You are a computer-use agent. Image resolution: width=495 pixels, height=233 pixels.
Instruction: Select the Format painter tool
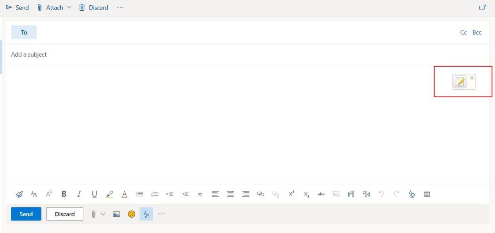pyautogui.click(x=19, y=194)
